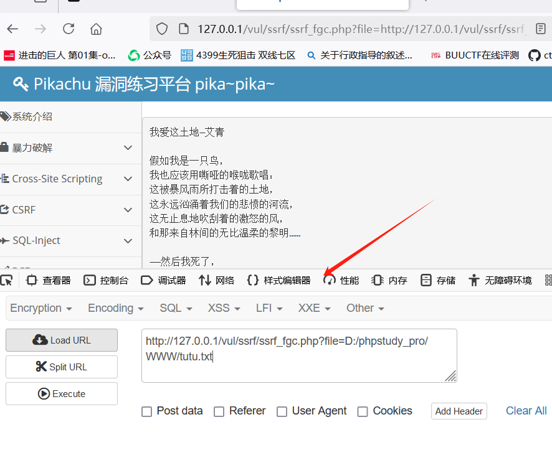Screen dimensions: 552x473
Task: Open the XXE dropdown menu
Action: [x=315, y=308]
